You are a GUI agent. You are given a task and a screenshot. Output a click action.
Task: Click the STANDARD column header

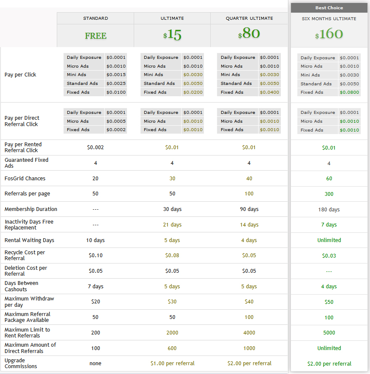coord(95,18)
